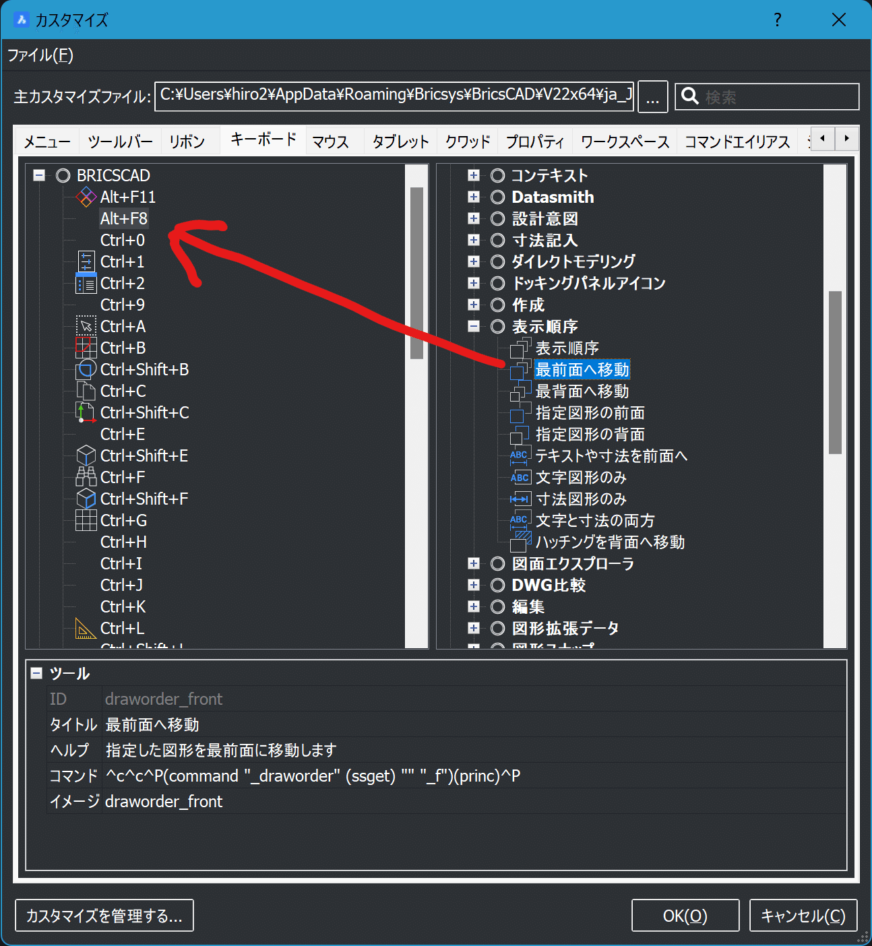
Task: Select the Ctrl+0 shortcut row
Action: click(123, 240)
